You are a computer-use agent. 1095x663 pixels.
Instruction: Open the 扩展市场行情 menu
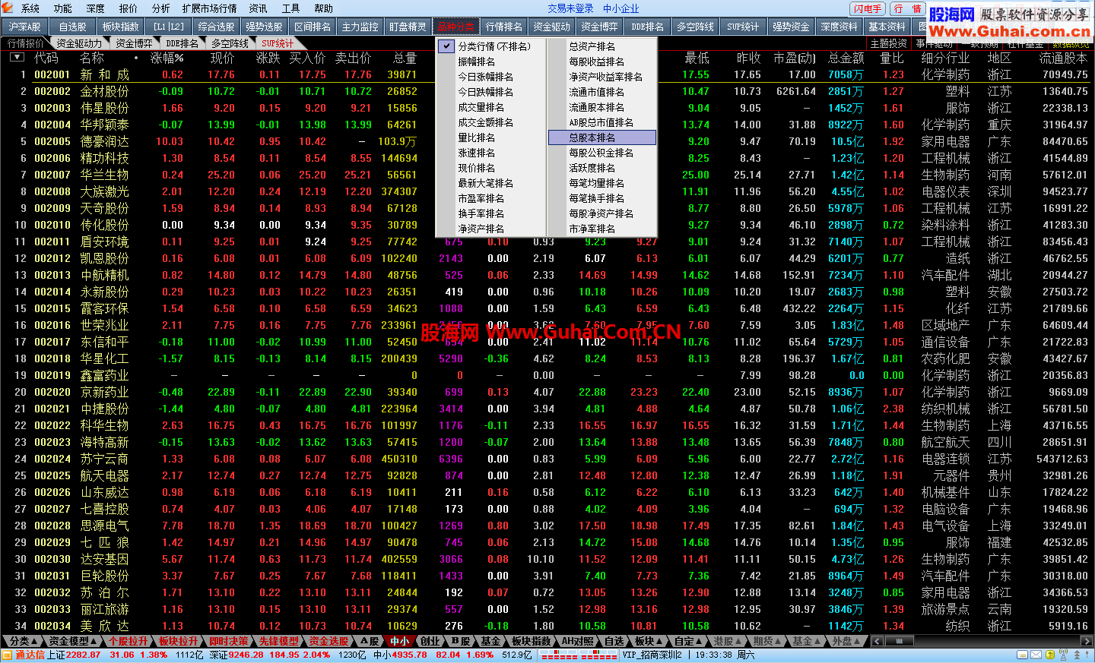coord(210,8)
